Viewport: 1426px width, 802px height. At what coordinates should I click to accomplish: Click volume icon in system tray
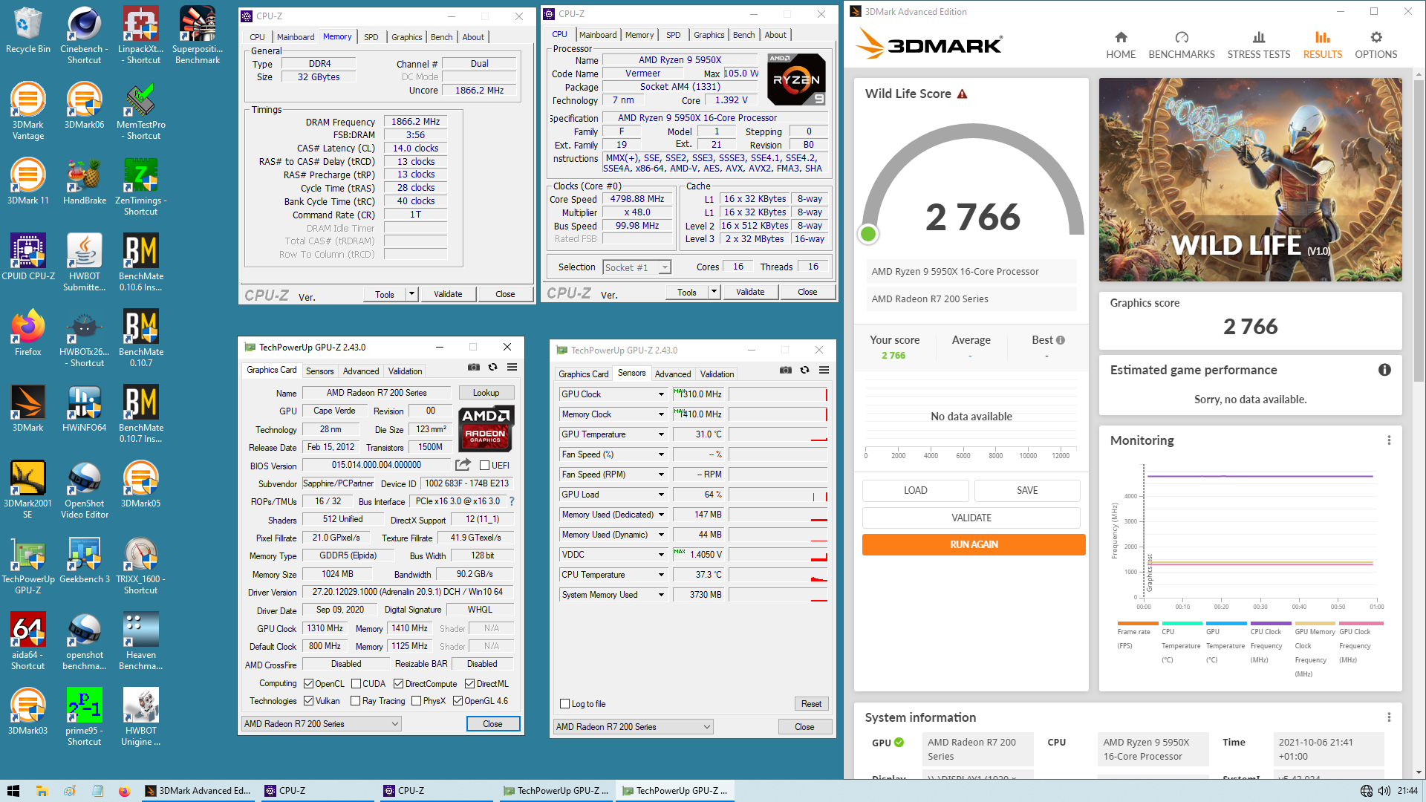tap(1384, 791)
